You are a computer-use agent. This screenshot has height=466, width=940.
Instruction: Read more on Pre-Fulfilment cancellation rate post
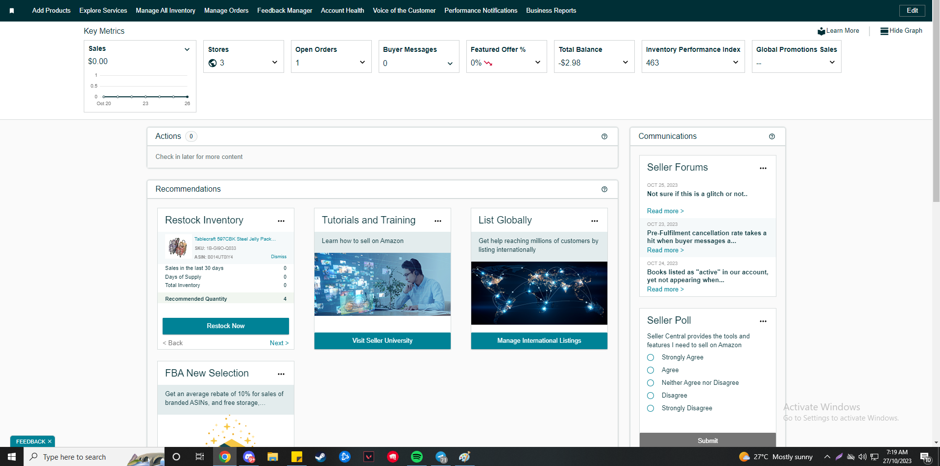point(665,250)
